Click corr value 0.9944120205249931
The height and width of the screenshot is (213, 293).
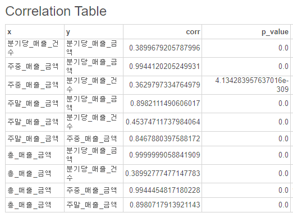pyautogui.click(x=164, y=66)
